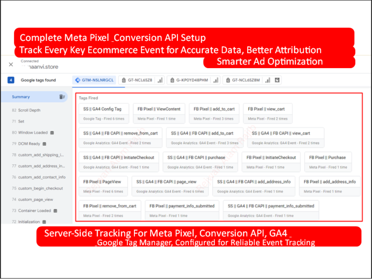Click the icon beside DOM Ready
The image size is (372, 279).
(x=44, y=144)
